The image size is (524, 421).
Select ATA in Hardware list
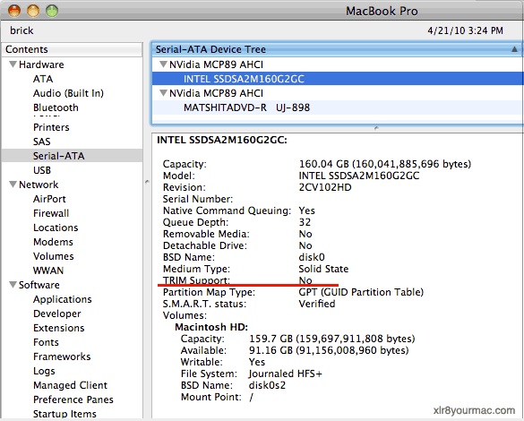[x=43, y=79]
